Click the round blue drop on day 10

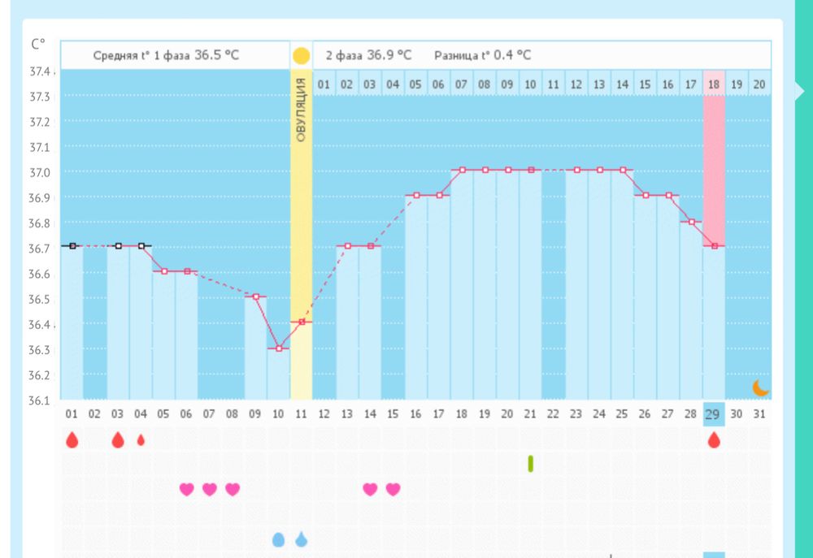tap(278, 539)
